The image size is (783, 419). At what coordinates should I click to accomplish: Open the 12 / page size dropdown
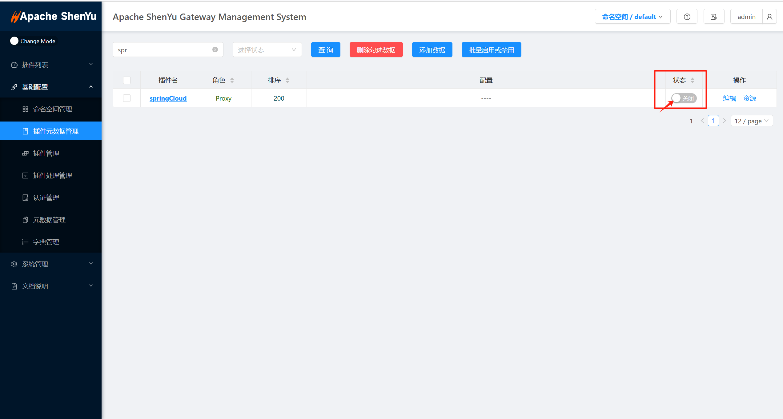pos(751,121)
